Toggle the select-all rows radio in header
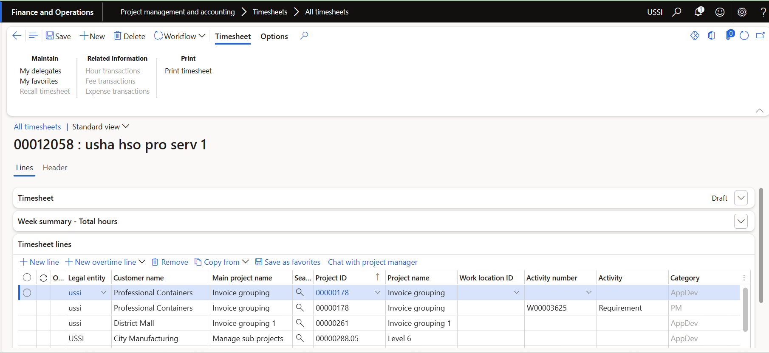Image resolution: width=769 pixels, height=353 pixels. coord(27,277)
